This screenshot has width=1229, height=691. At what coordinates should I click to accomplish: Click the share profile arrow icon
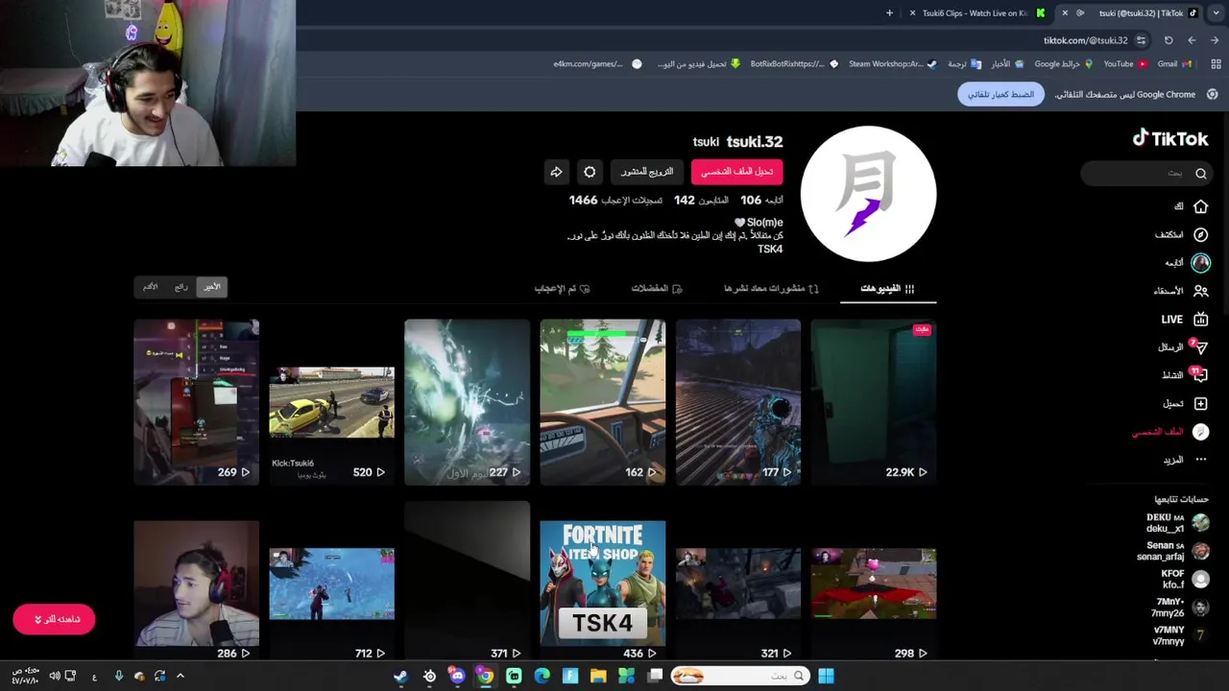(x=556, y=172)
